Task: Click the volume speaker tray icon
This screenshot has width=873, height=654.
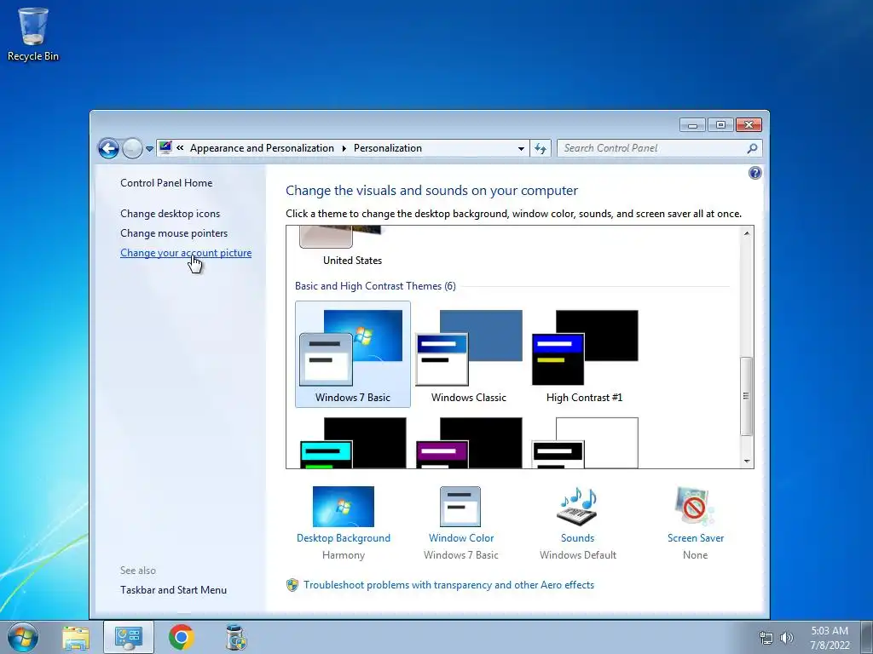Action: coord(787,638)
